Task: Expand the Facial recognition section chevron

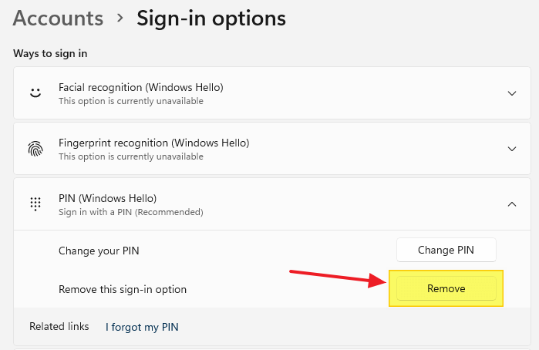Action: [512, 93]
